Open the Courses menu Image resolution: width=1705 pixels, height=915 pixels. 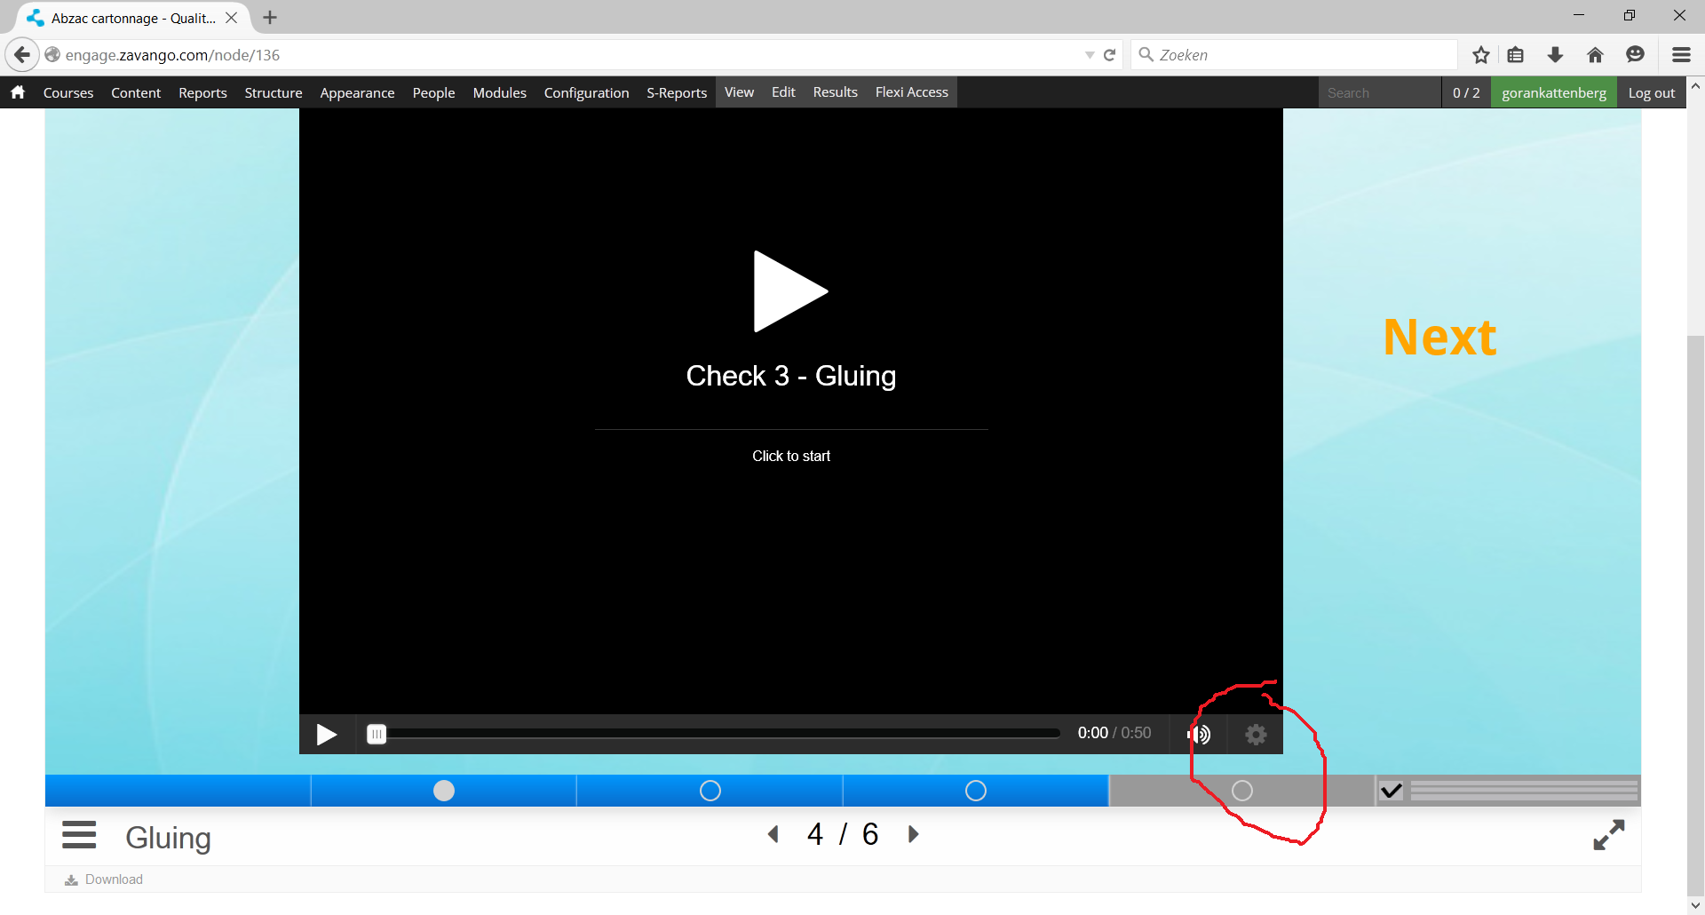point(68,92)
